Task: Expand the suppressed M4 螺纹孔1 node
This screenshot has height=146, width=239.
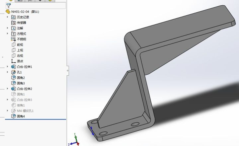Action: pos(7,110)
